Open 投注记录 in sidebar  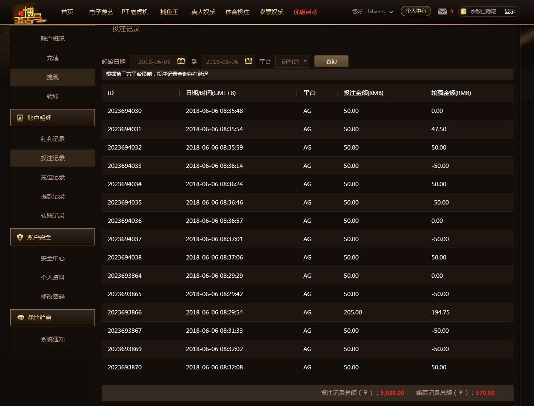53,158
